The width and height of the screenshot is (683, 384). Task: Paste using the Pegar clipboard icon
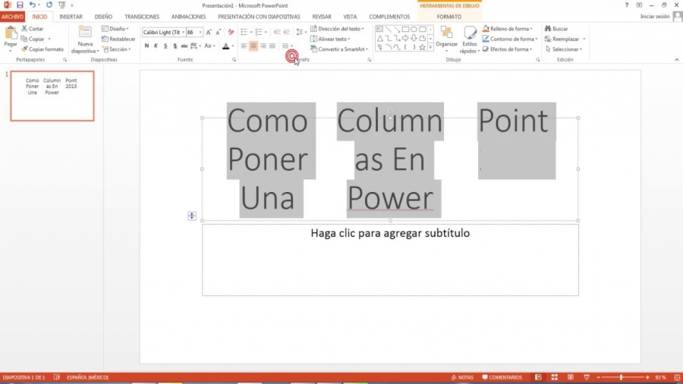click(x=11, y=33)
